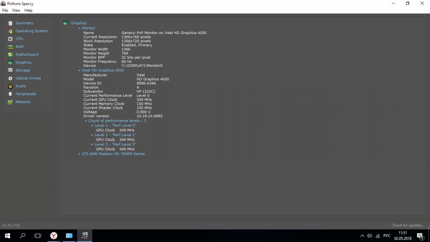
Task: Click the Storage drive icon
Action: coord(10,71)
